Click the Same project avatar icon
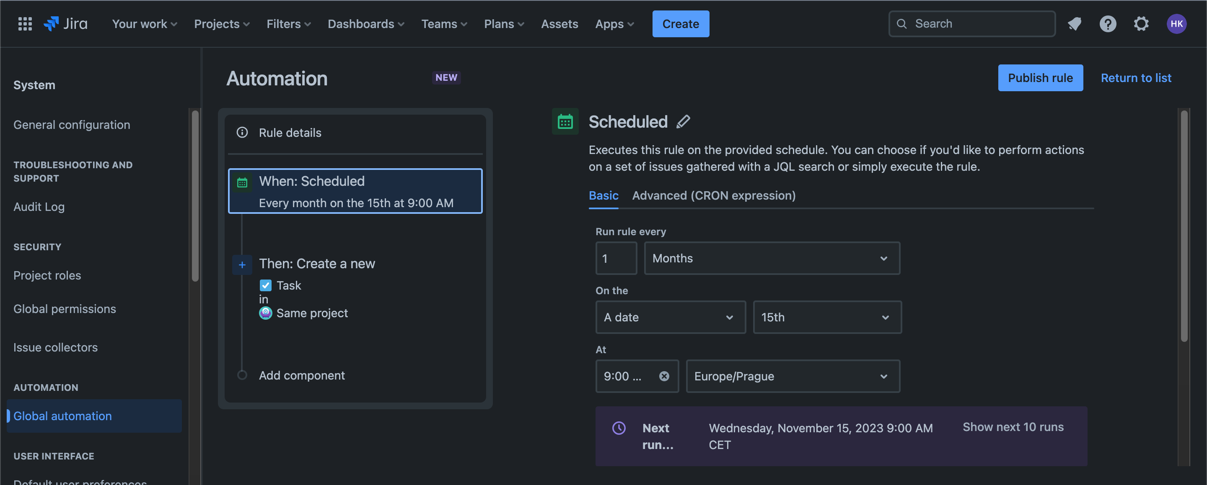 pyautogui.click(x=265, y=313)
